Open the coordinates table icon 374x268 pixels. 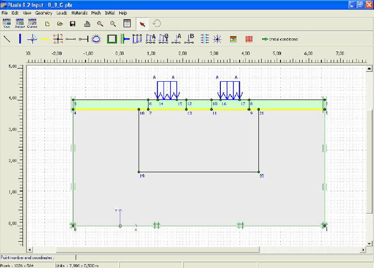[x=127, y=23]
